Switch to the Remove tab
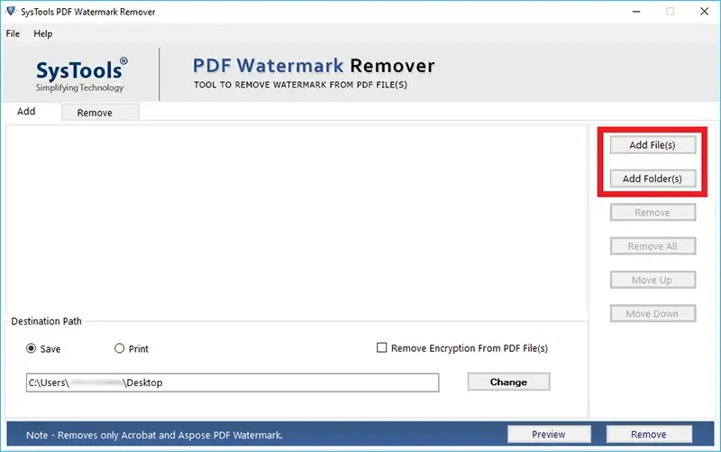This screenshot has width=721, height=452. click(x=100, y=113)
